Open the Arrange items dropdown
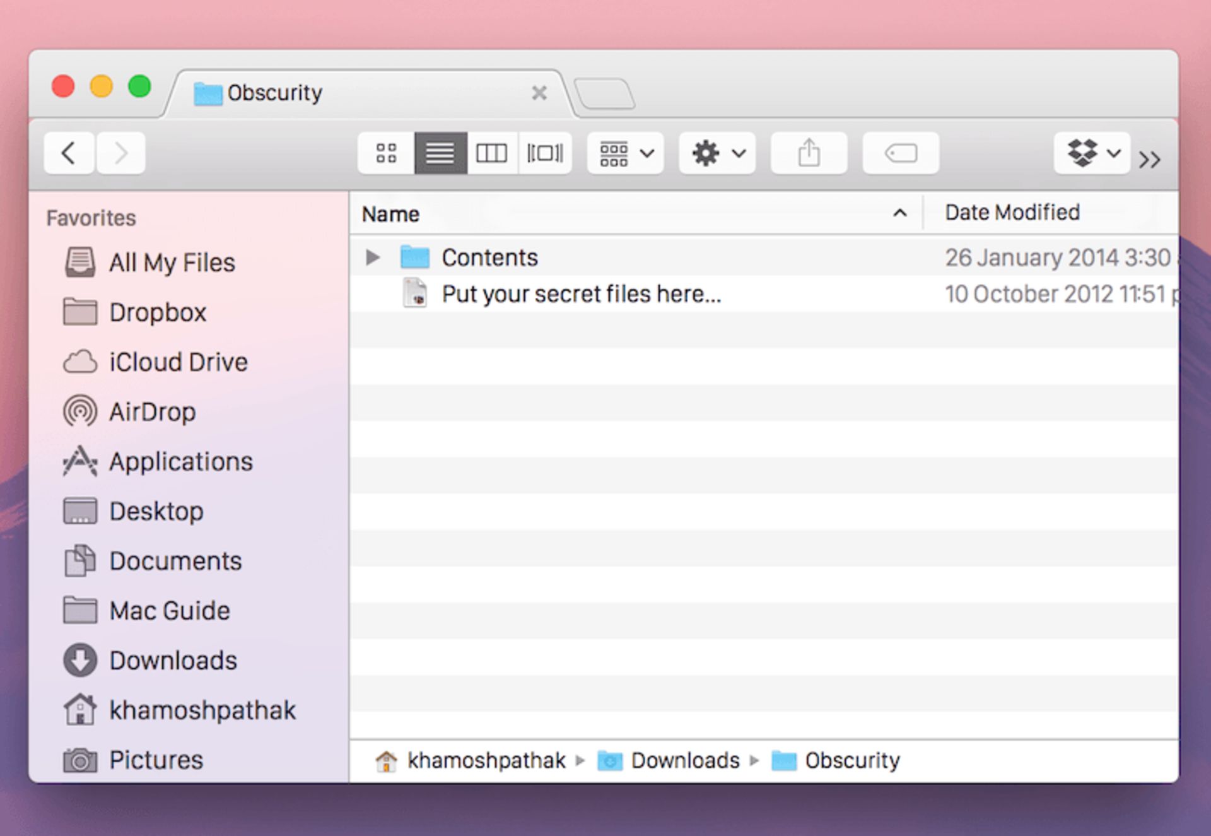This screenshot has width=1211, height=836. pos(626,153)
